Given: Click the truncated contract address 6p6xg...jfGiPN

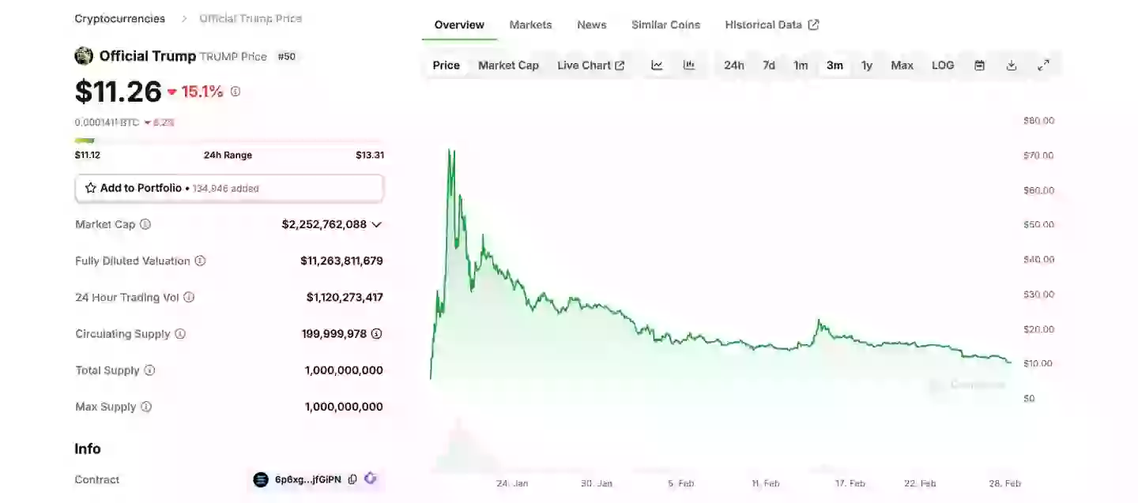Looking at the screenshot, I should click(x=310, y=479).
